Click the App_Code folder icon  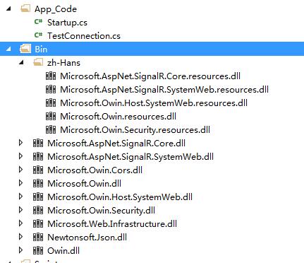click(25, 8)
